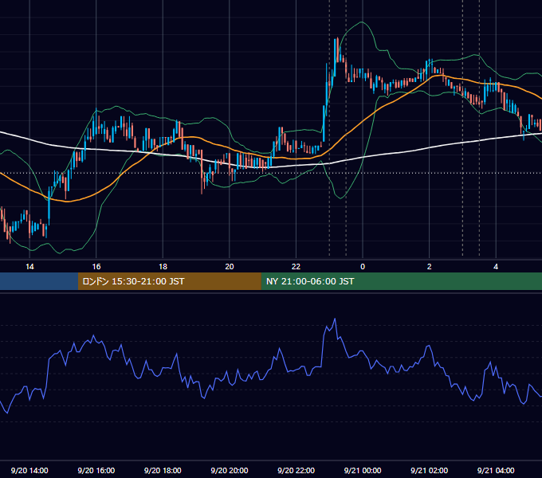Click the 0 hour label on the price axis

363,267
